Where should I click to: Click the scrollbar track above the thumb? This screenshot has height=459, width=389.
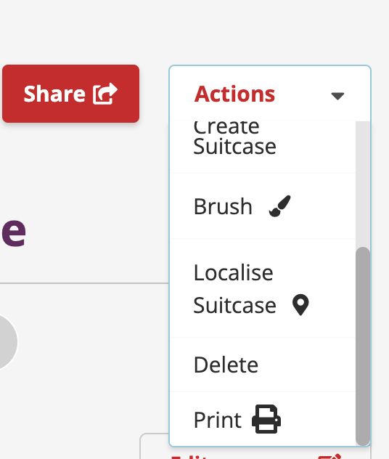363,184
